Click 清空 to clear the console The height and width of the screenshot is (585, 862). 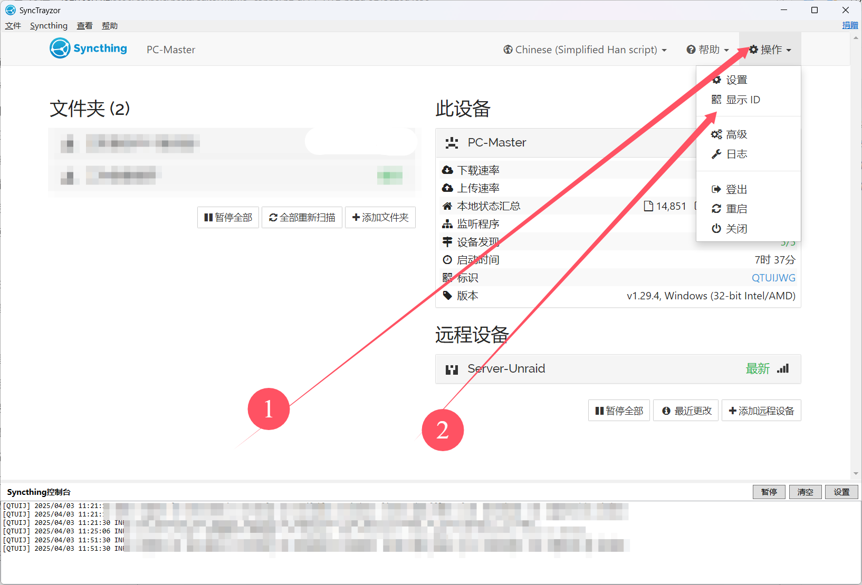pyautogui.click(x=805, y=492)
